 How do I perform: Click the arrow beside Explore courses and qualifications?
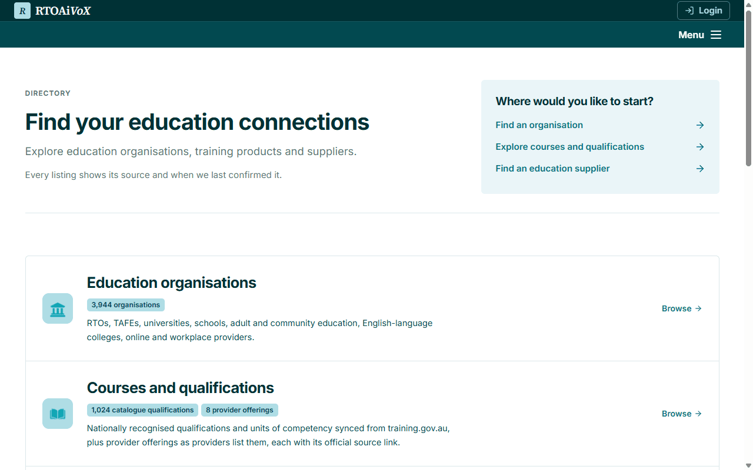point(700,147)
